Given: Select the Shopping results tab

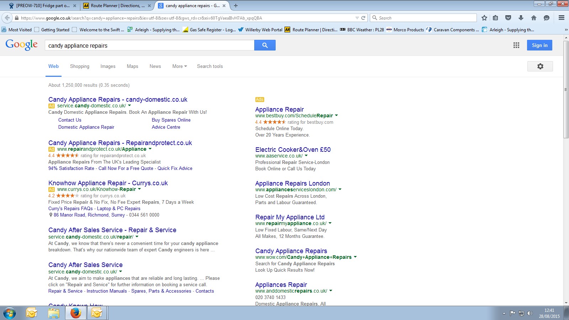Looking at the screenshot, I should 80,66.
